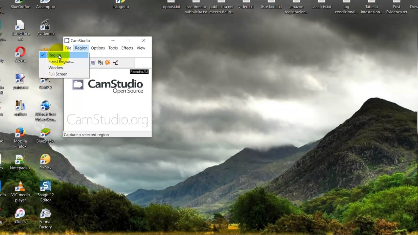The image size is (418, 235).
Task: Select the amazon registrazion... desktop file
Action: pyautogui.click(x=296, y=9)
